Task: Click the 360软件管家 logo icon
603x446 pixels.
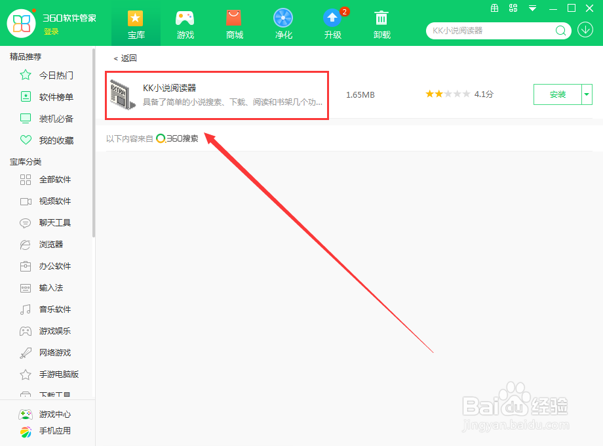Action: (x=22, y=23)
